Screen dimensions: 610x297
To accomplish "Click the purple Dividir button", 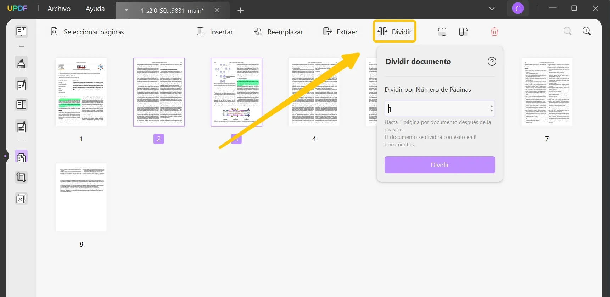I will (x=440, y=165).
